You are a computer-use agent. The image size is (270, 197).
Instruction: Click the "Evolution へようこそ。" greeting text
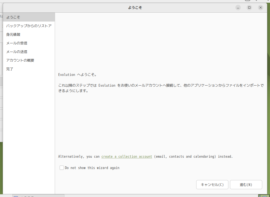click(78, 75)
